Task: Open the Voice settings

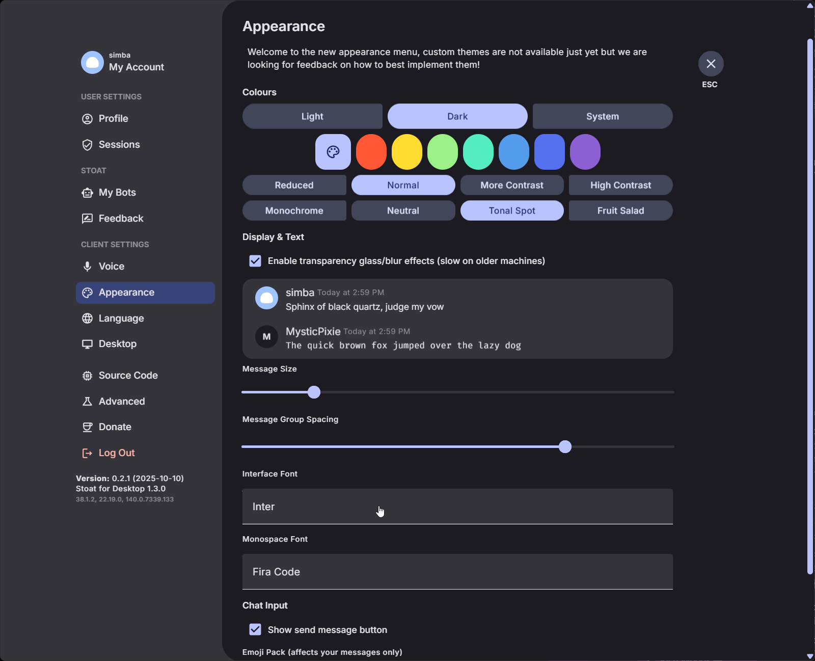Action: pyautogui.click(x=145, y=267)
